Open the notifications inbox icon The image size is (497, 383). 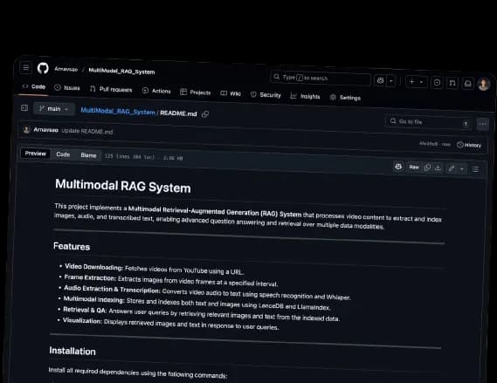click(468, 84)
